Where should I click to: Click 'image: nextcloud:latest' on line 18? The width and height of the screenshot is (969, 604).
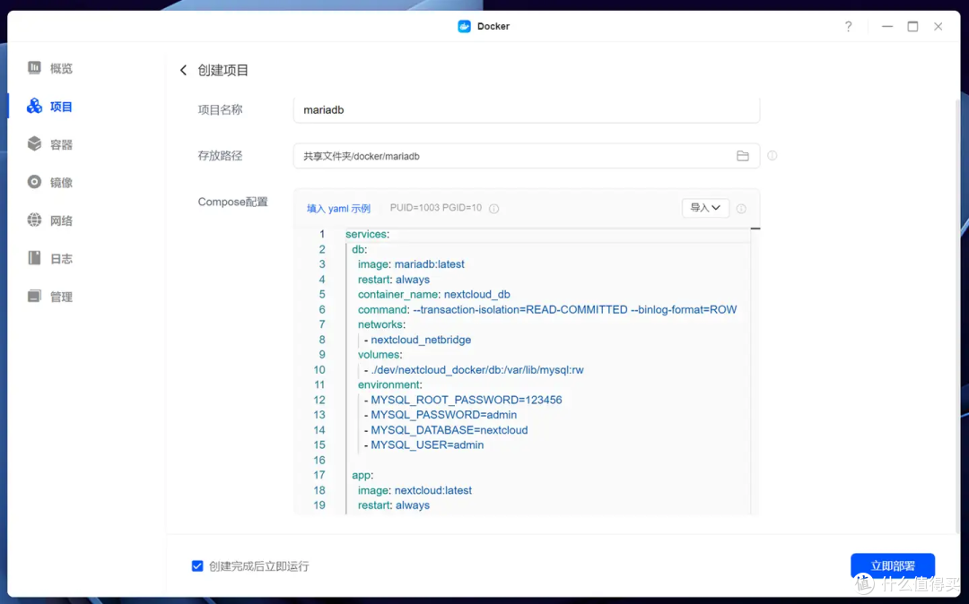(x=415, y=490)
